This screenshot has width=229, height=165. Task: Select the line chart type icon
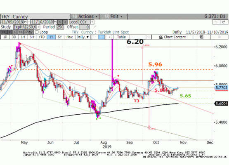[95, 37]
